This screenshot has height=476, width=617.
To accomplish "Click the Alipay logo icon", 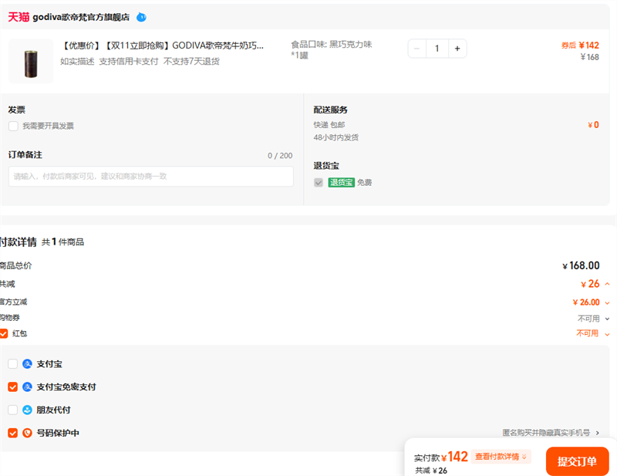I will tap(27, 363).
